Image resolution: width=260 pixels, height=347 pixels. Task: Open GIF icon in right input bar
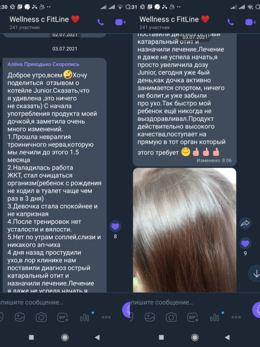click(x=193, y=317)
